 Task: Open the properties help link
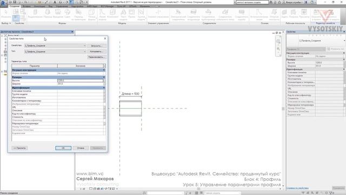(297, 188)
